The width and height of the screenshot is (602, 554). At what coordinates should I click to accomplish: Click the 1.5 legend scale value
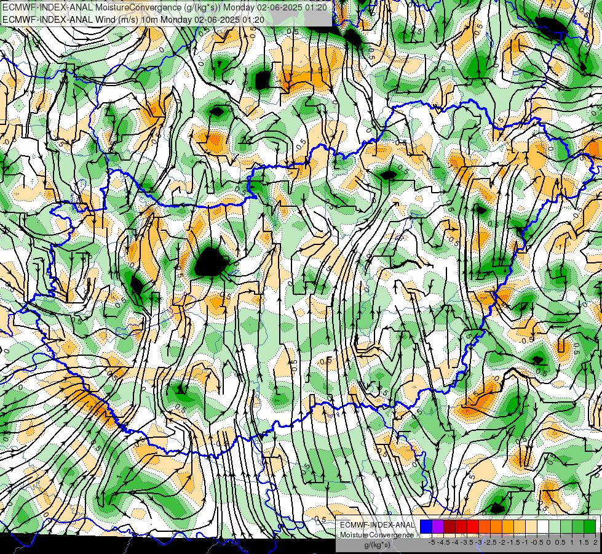click(x=583, y=542)
